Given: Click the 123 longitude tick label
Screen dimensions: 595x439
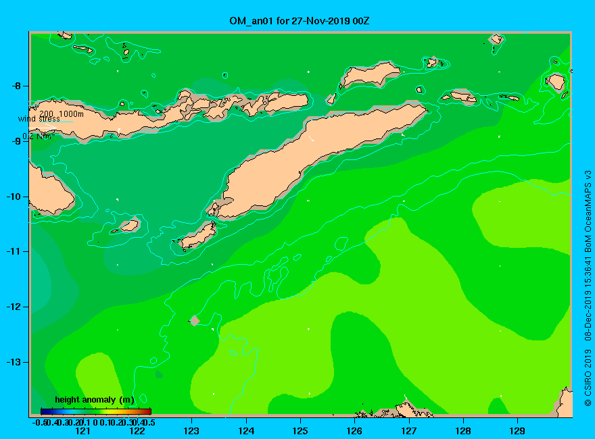Looking at the screenshot, I should tap(191, 431).
